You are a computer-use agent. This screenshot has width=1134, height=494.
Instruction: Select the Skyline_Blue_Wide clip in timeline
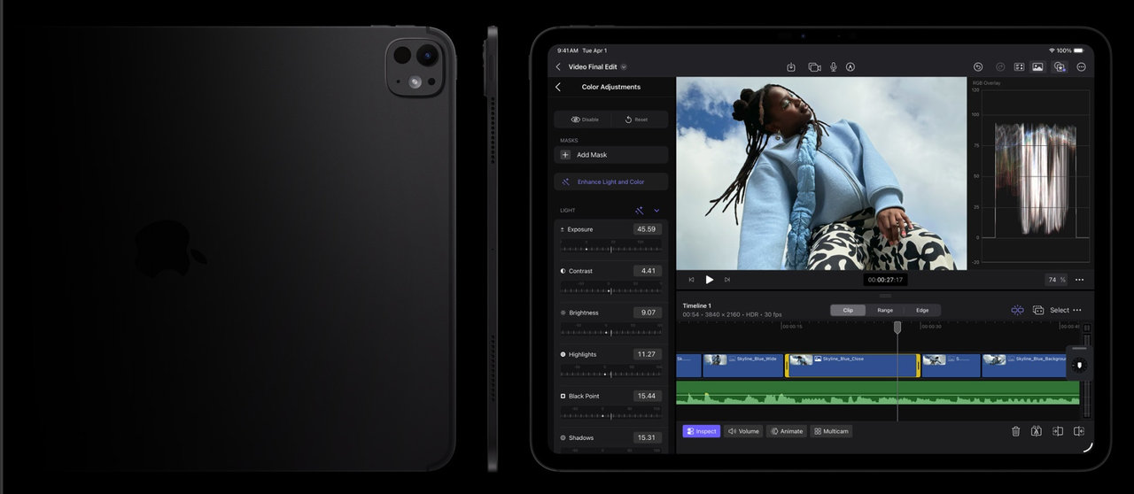tap(742, 366)
